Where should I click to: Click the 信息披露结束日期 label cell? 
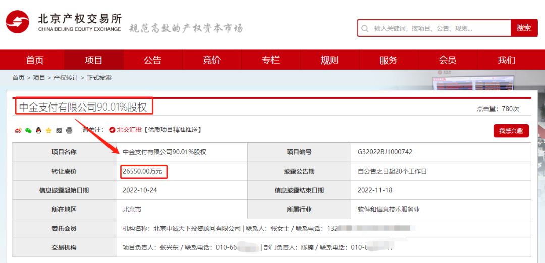tap(299, 190)
